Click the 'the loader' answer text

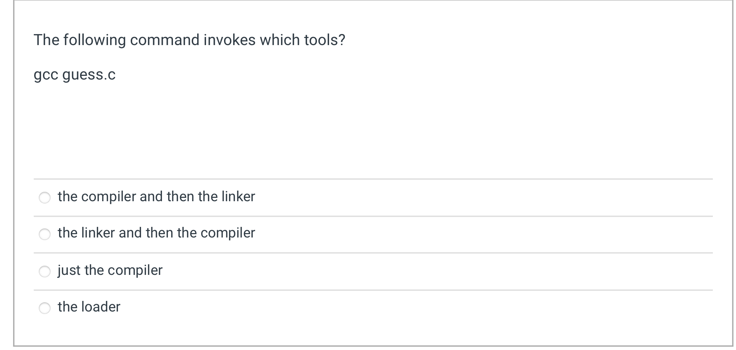pyautogui.click(x=89, y=307)
